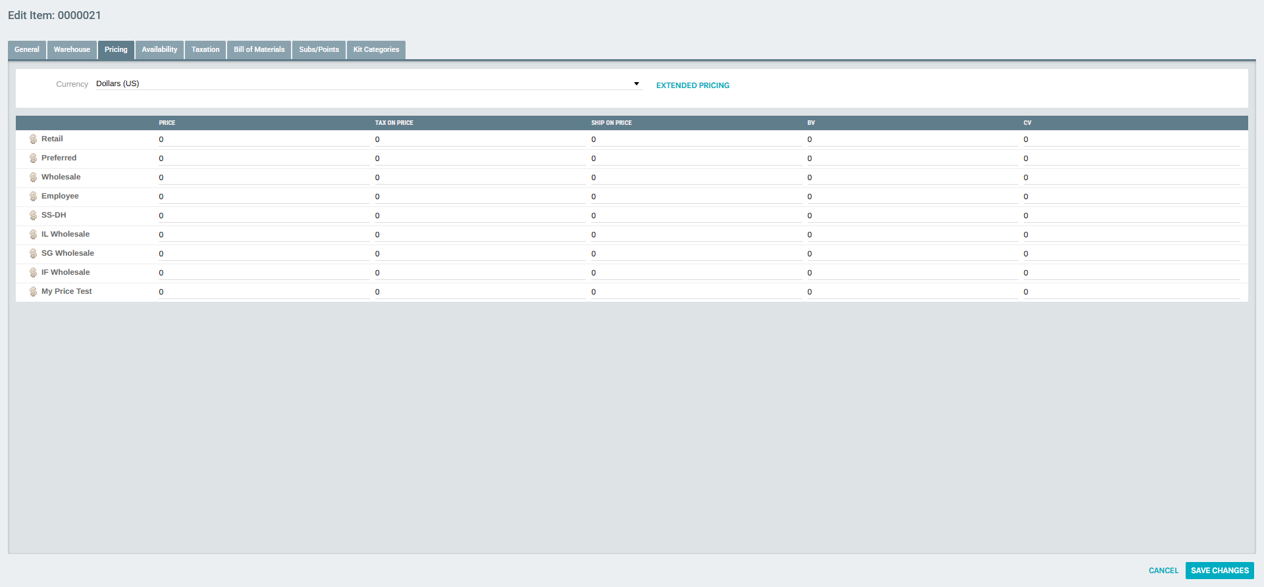Click the coin icon next to Wholesale

click(33, 177)
